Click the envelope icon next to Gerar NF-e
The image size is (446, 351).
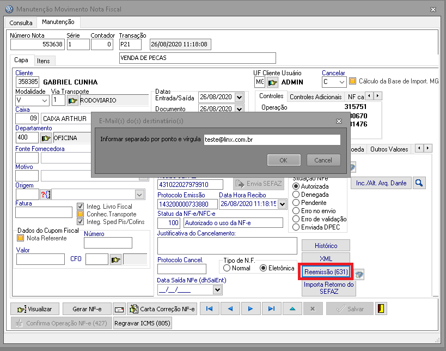119,309
